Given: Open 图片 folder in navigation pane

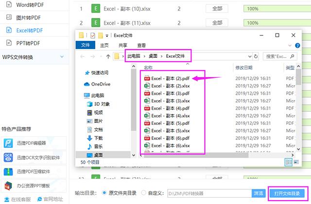Looking at the screenshot, I should point(95,121).
